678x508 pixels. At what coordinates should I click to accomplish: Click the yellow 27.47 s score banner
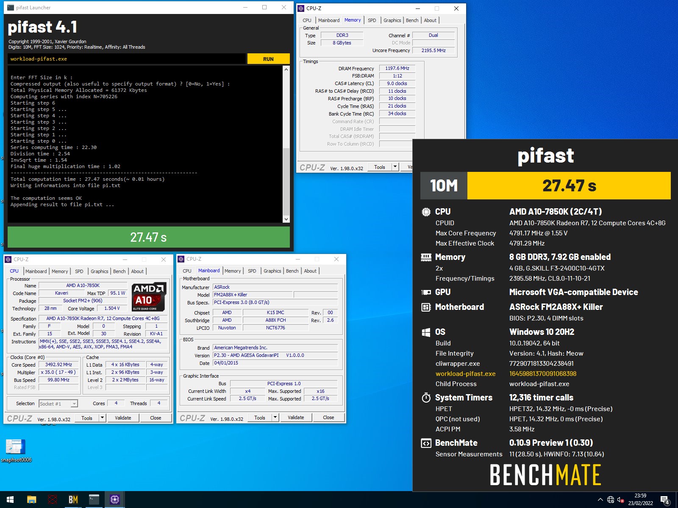point(569,185)
